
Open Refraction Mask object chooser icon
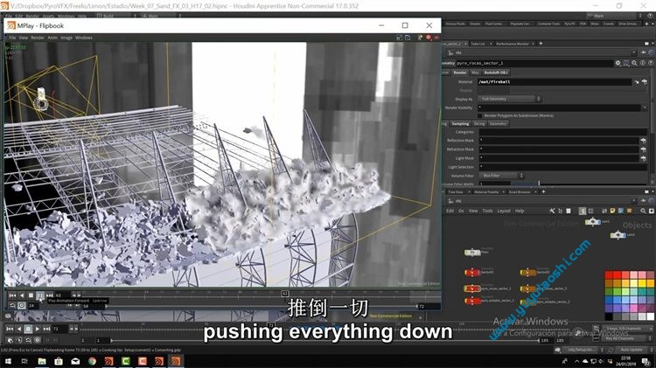644,149
